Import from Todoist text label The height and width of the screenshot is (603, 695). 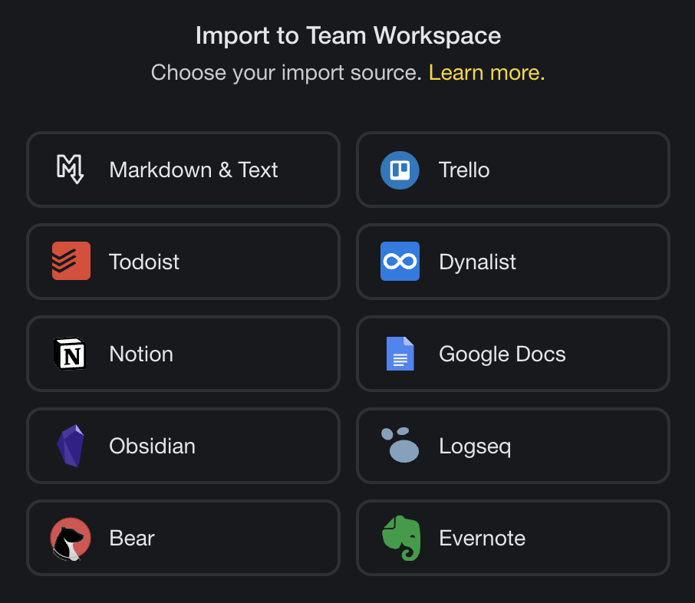[144, 262]
